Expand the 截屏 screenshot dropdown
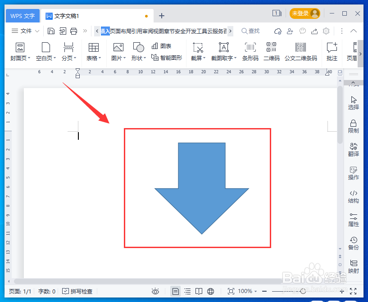Screen dimensions: 368x302 (x=198, y=57)
